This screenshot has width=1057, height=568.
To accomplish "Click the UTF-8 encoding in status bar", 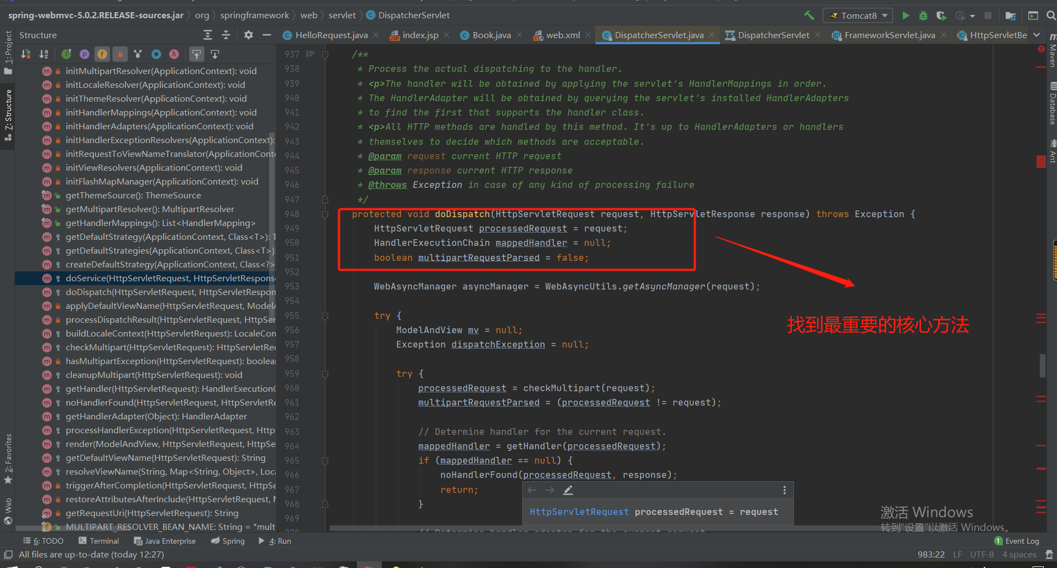I will click(982, 554).
